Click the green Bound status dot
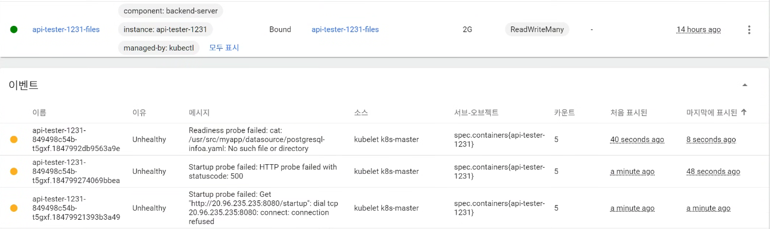The height and width of the screenshot is (229, 770). click(14, 30)
